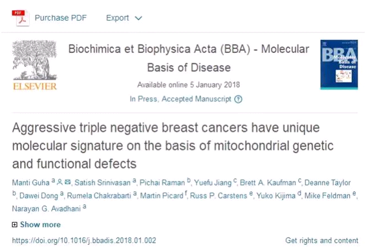
Task: Open the Export menu
Action: 118,18
